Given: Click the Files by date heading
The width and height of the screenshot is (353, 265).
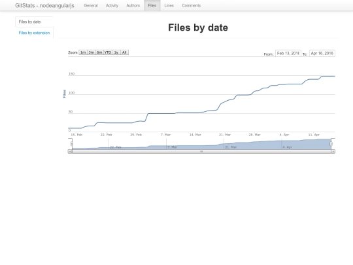Looking at the screenshot, I should [x=198, y=27].
